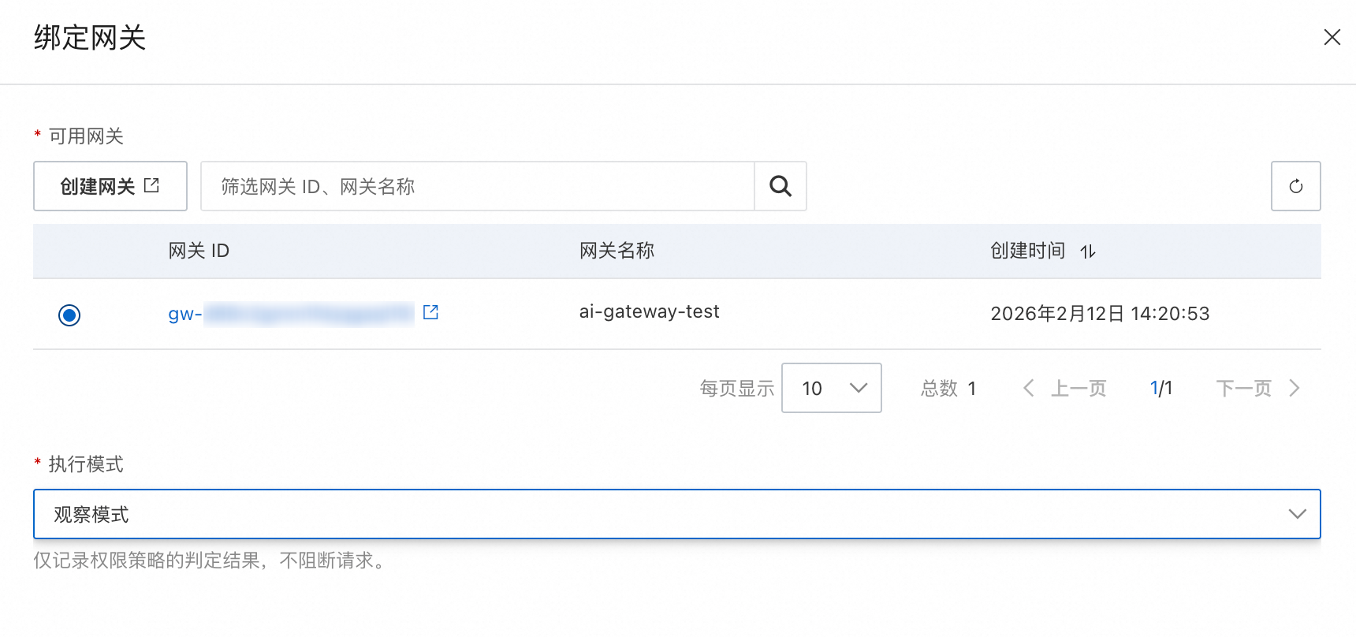The width and height of the screenshot is (1356, 637).
Task: Expand the 执行模式 dropdown arrow
Action: pos(1297,514)
